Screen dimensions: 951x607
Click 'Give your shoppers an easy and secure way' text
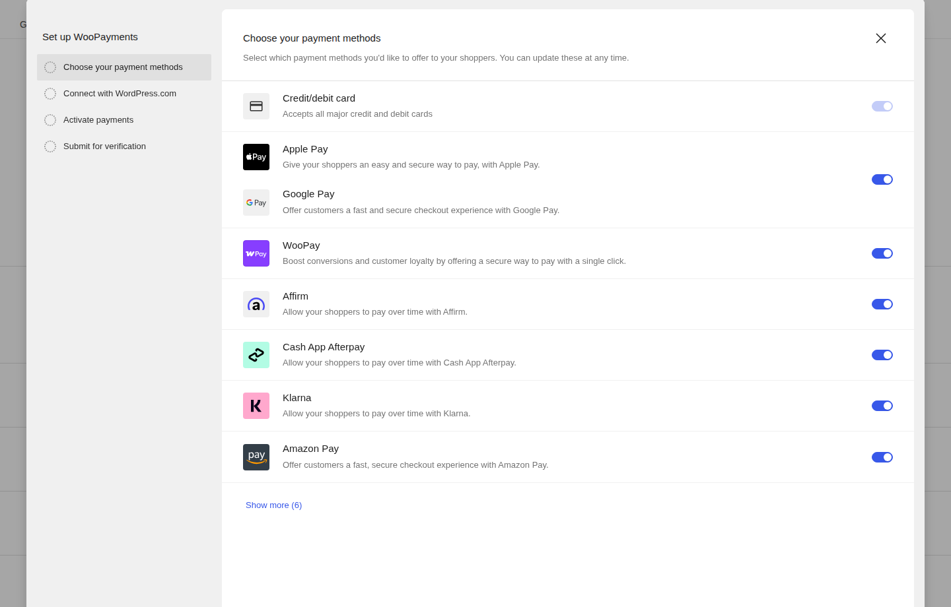pyautogui.click(x=411, y=165)
